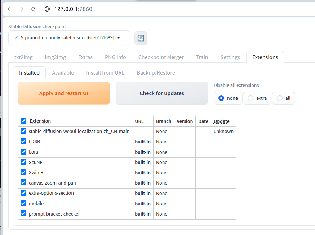
Task: Click the SwinIR extension name
Action: 36,173
